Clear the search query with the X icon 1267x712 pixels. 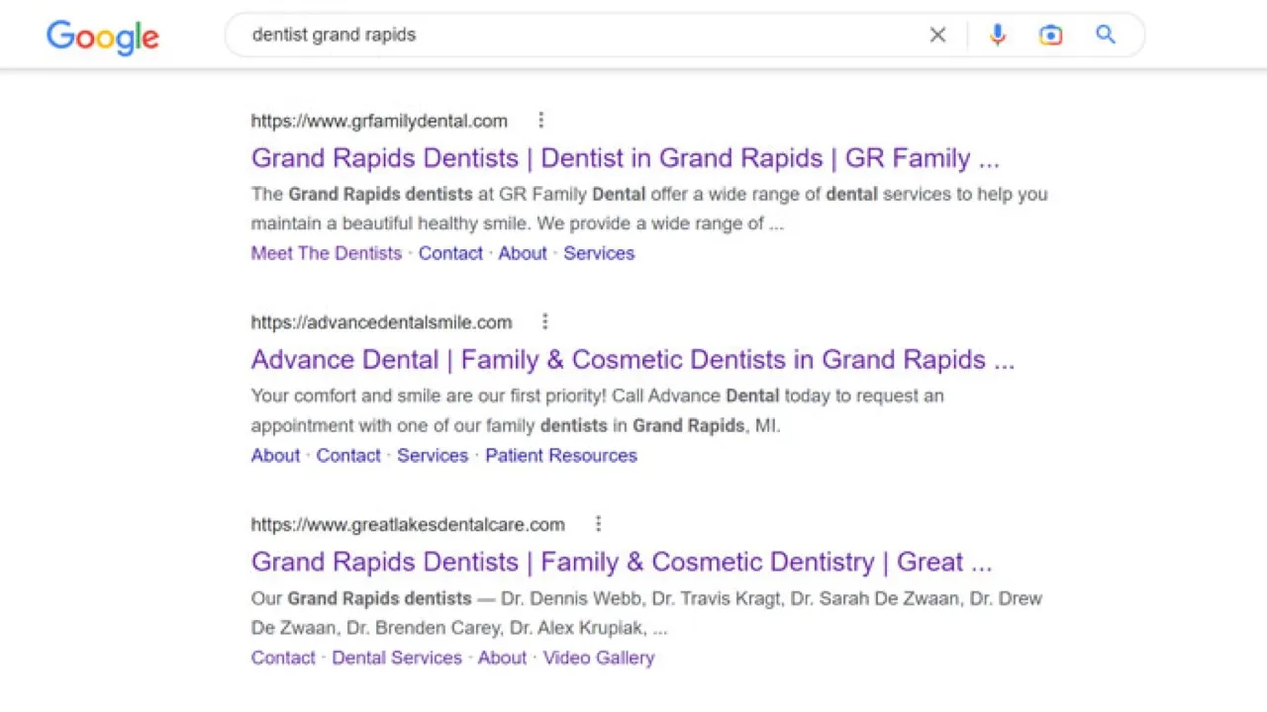[937, 36]
